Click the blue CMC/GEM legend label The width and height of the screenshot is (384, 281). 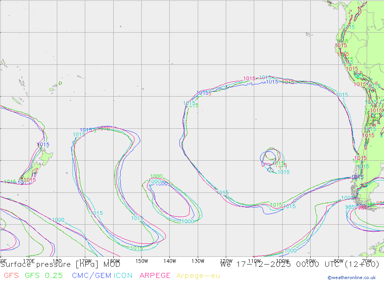point(91,275)
